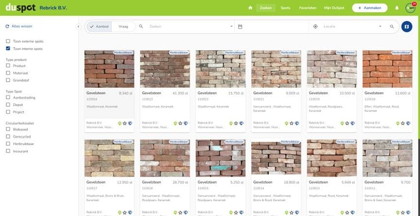Enable the Toon externe spots checkbox
Screen dimensions: 420x216
click(8, 41)
